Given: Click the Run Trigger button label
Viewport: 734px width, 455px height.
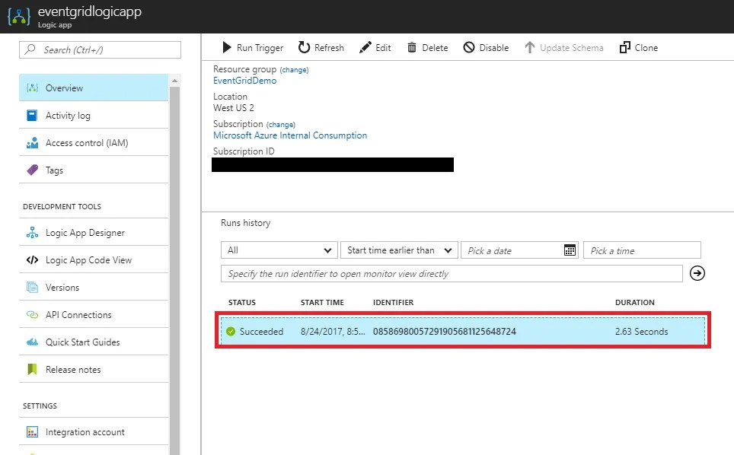Looking at the screenshot, I should coord(260,48).
